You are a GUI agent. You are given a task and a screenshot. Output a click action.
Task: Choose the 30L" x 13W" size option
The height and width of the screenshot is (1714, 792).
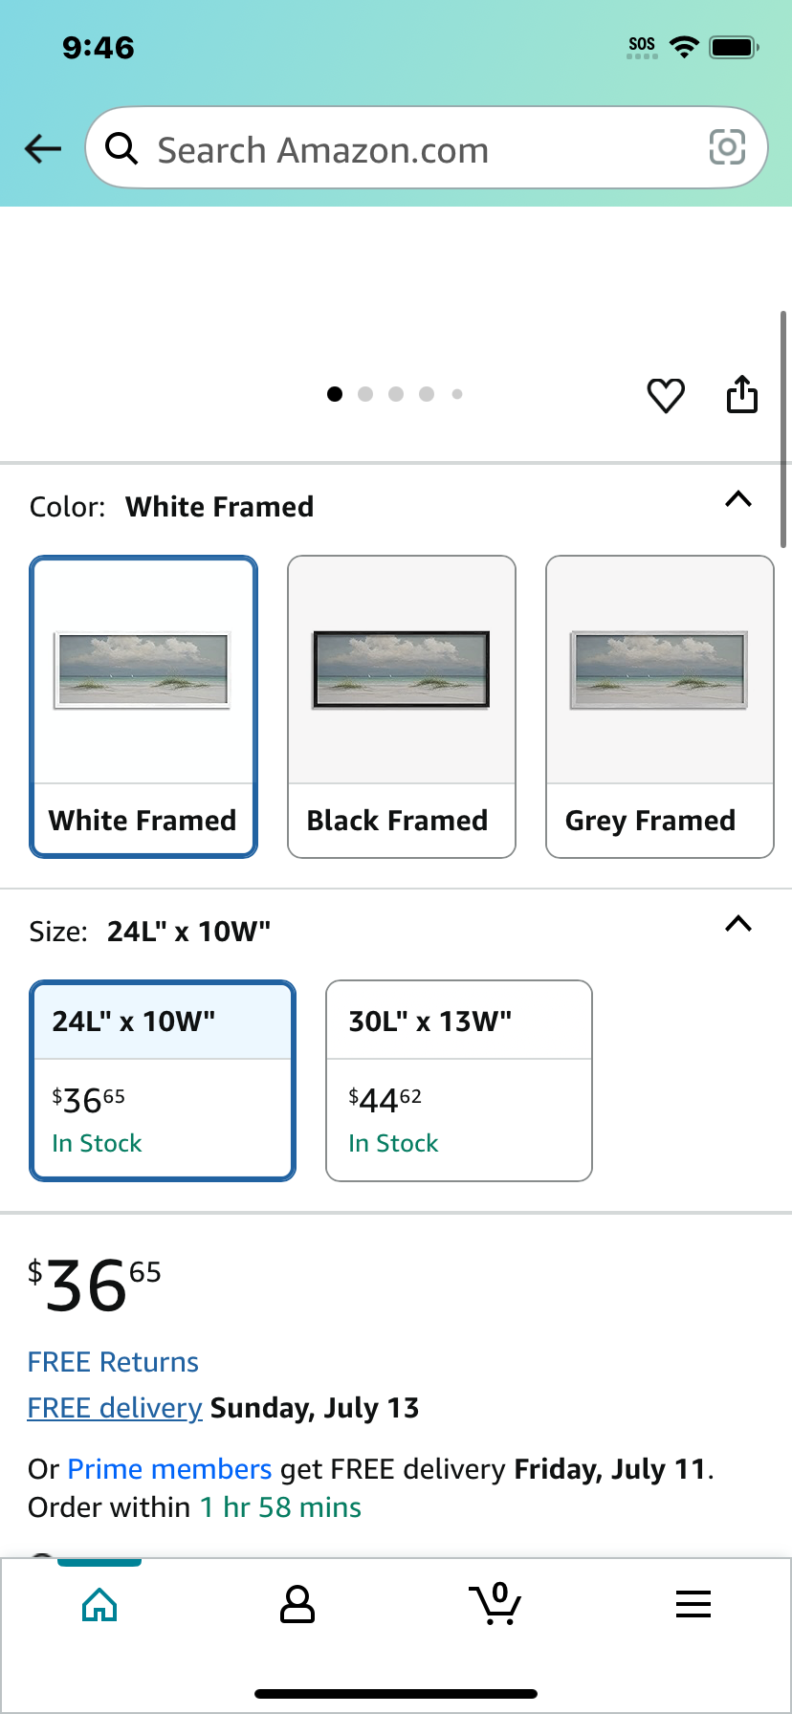459,1081
